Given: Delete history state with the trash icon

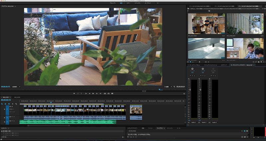Looking at the screenshot, I should click(x=123, y=137).
